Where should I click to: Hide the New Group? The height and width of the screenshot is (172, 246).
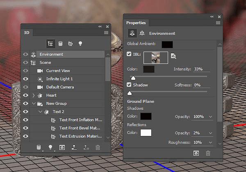[x=25, y=103]
